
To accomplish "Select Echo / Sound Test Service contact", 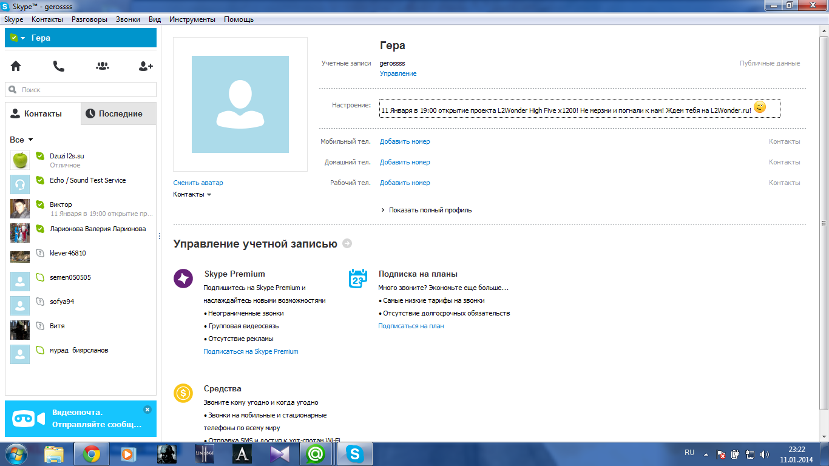I will [81, 184].
